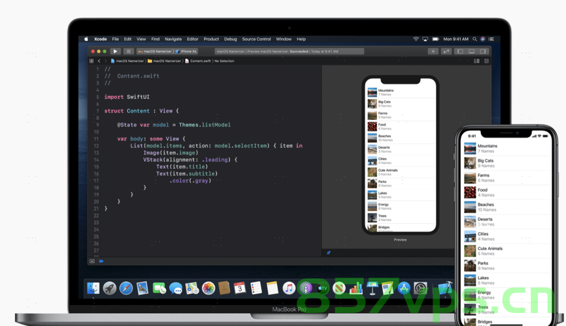The height and width of the screenshot is (326, 566).
Task: Open the macOS Namerizer scheme selector
Action: 156,51
